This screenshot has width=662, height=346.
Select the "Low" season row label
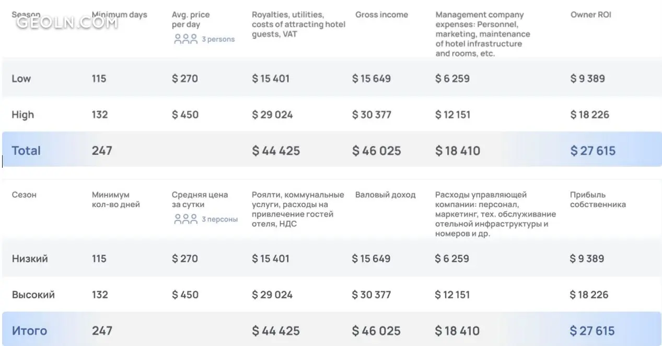point(21,78)
